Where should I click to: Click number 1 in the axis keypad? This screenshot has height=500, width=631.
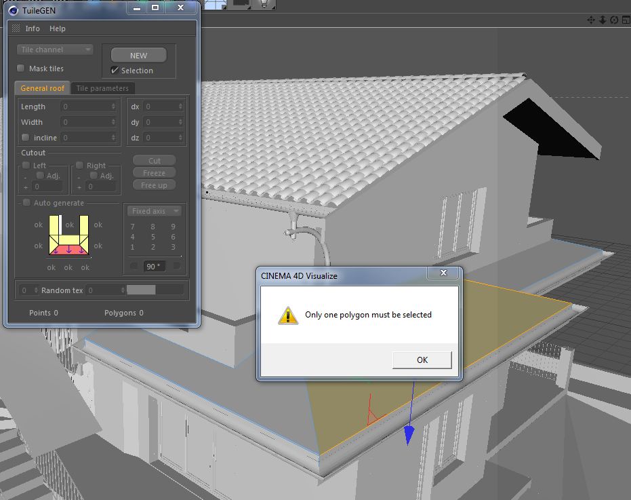132,247
